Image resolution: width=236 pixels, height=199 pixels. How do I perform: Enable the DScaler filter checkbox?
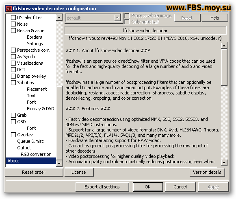tap(13, 17)
